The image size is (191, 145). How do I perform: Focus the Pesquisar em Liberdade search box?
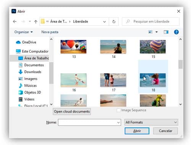click(151, 21)
